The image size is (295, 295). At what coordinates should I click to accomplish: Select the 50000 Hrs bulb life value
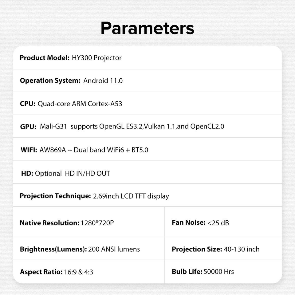coord(219,272)
